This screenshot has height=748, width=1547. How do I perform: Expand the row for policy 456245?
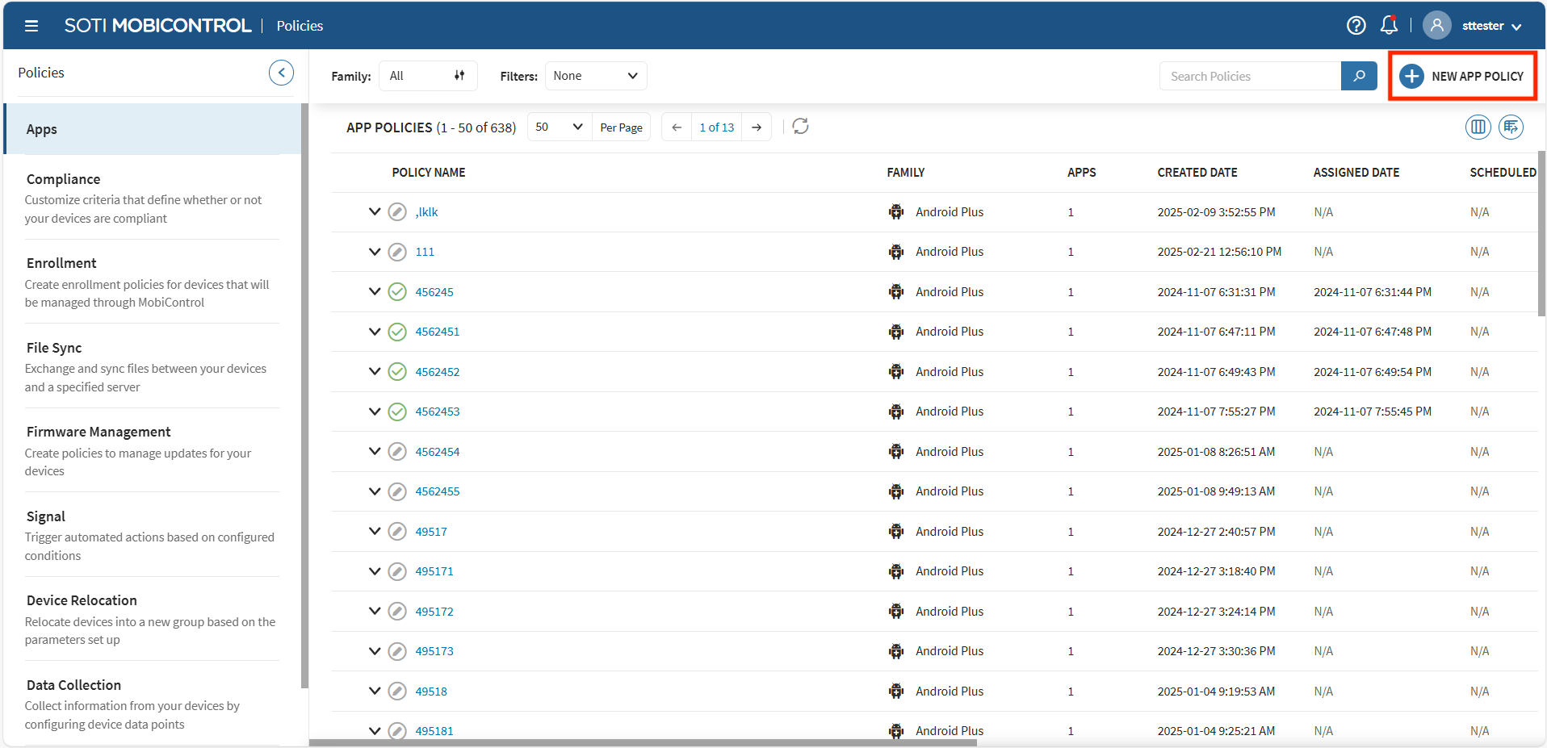[375, 291]
